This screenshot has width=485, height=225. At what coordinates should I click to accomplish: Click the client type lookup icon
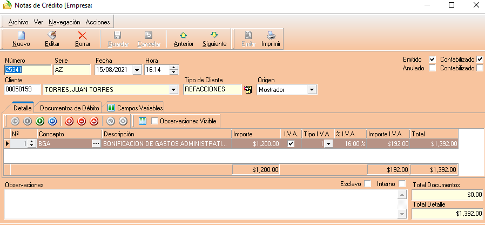[x=248, y=89]
